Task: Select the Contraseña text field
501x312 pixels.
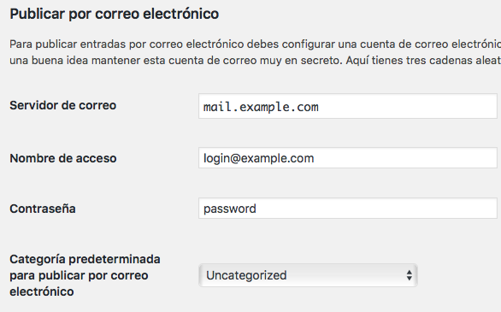Action: click(348, 209)
